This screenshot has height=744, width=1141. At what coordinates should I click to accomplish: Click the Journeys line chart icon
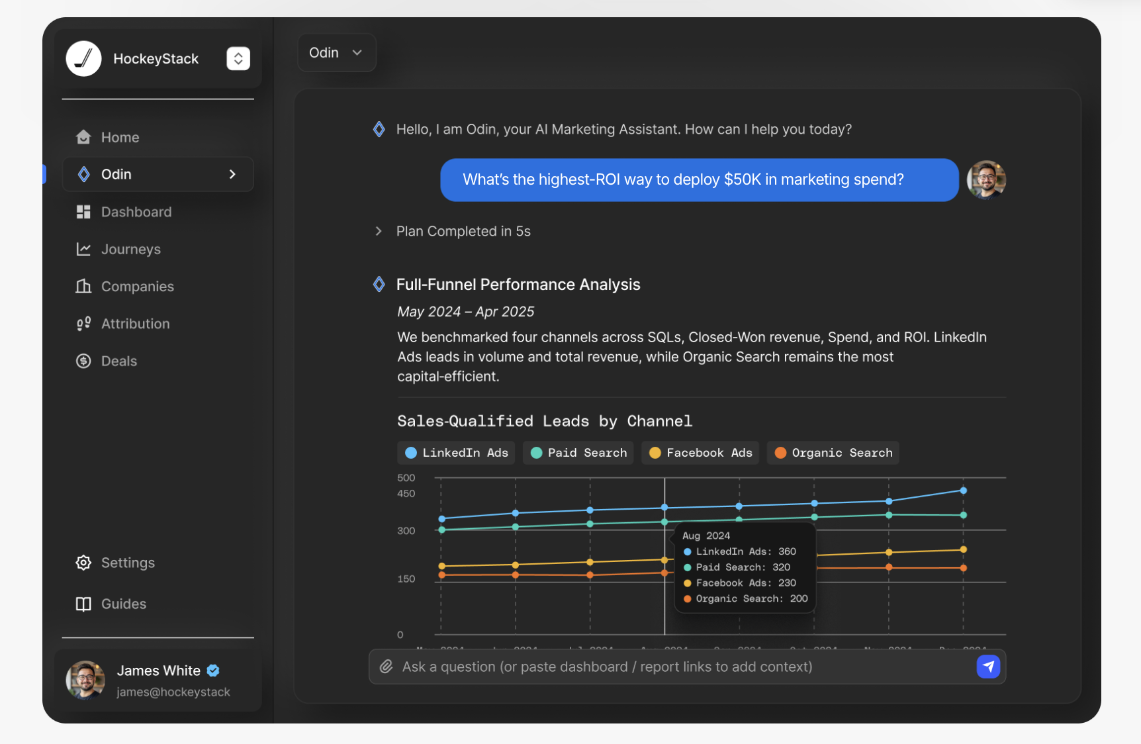(x=83, y=249)
